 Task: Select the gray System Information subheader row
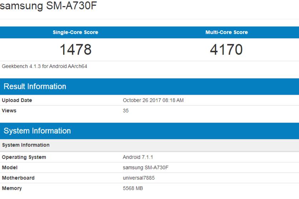point(149,145)
